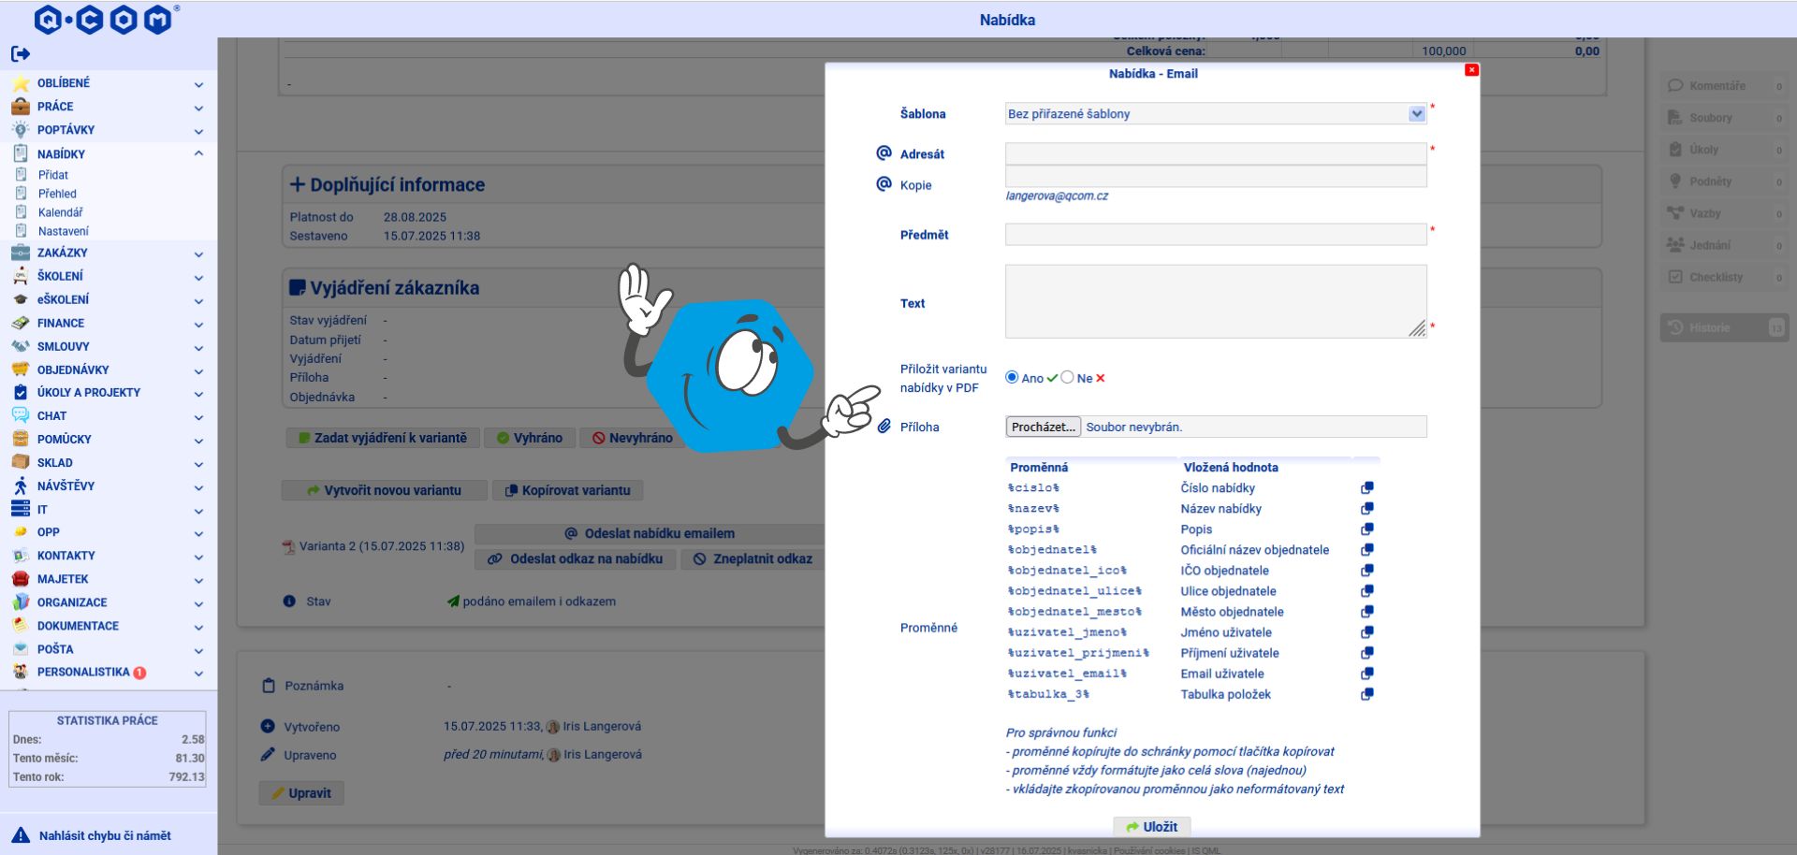Copy the %cislo% variable with its copy icon
This screenshot has width=1797, height=855.
(1366, 488)
